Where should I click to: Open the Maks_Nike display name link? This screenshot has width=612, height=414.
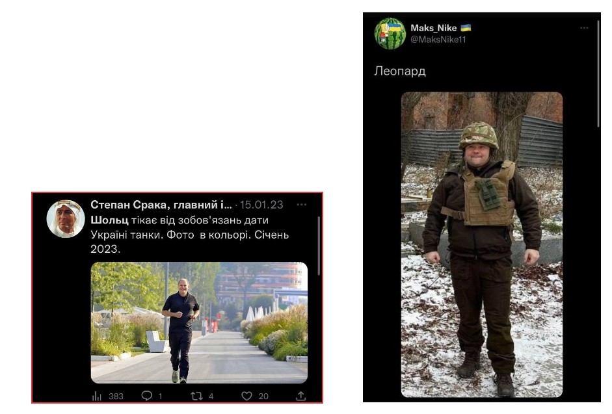[433, 28]
